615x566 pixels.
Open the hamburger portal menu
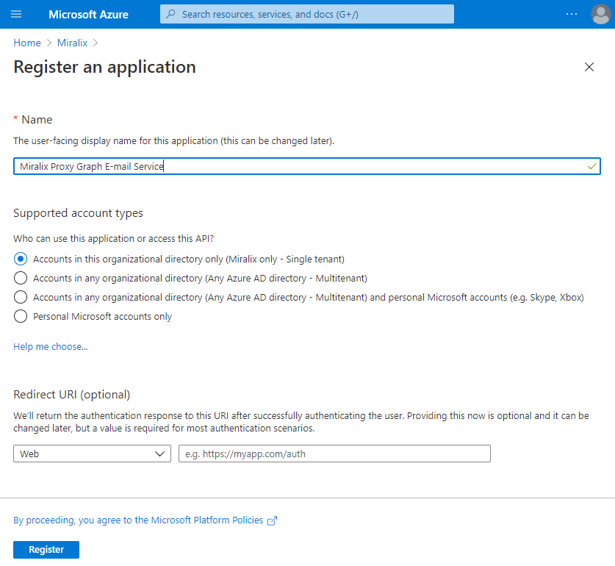point(16,15)
